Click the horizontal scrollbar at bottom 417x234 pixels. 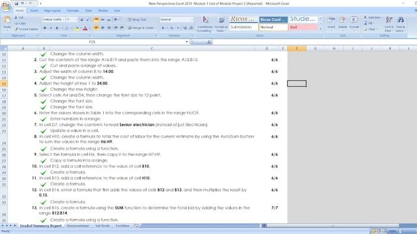[x=332, y=226]
